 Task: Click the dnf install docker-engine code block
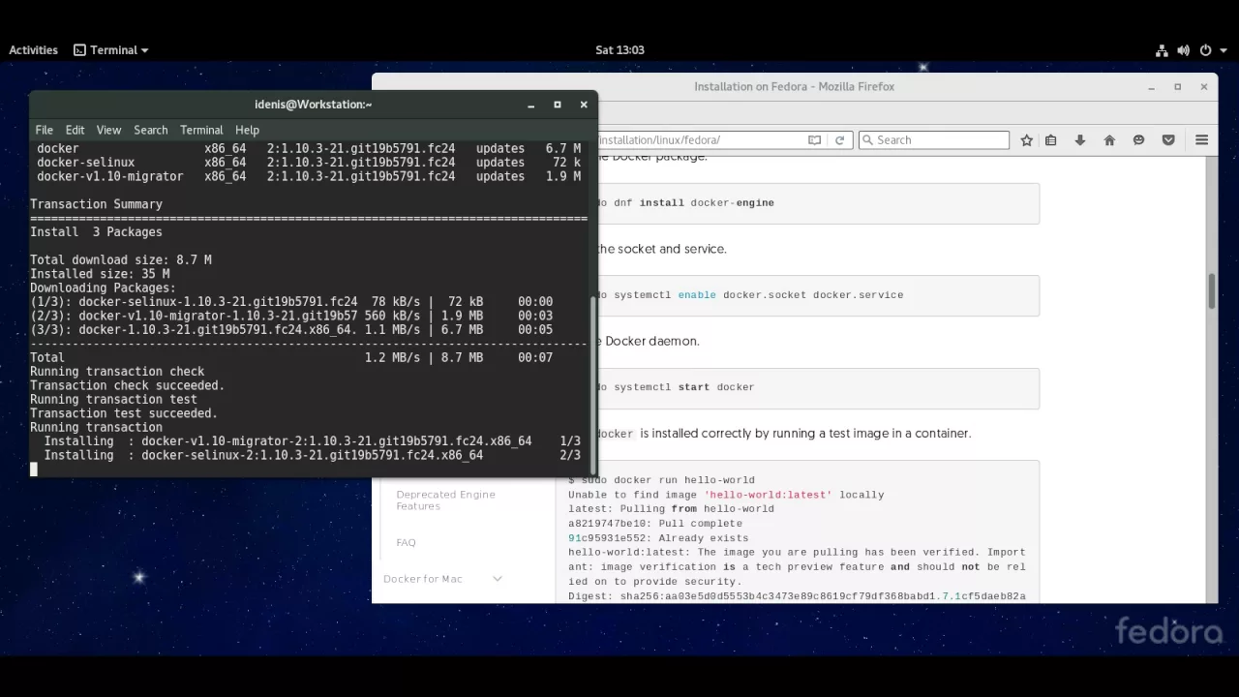[x=817, y=203]
